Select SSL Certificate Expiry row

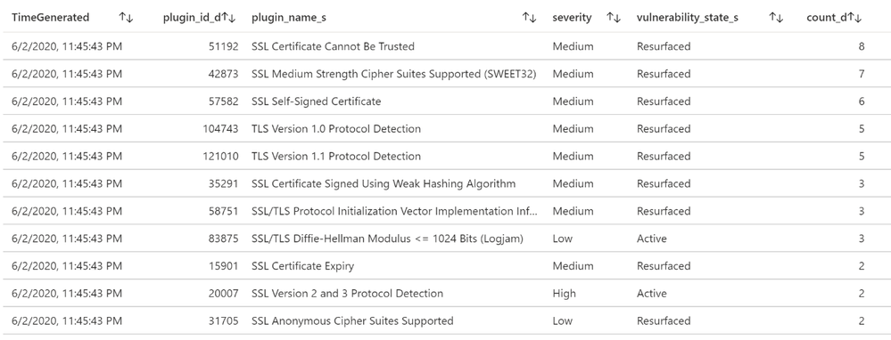(446, 266)
